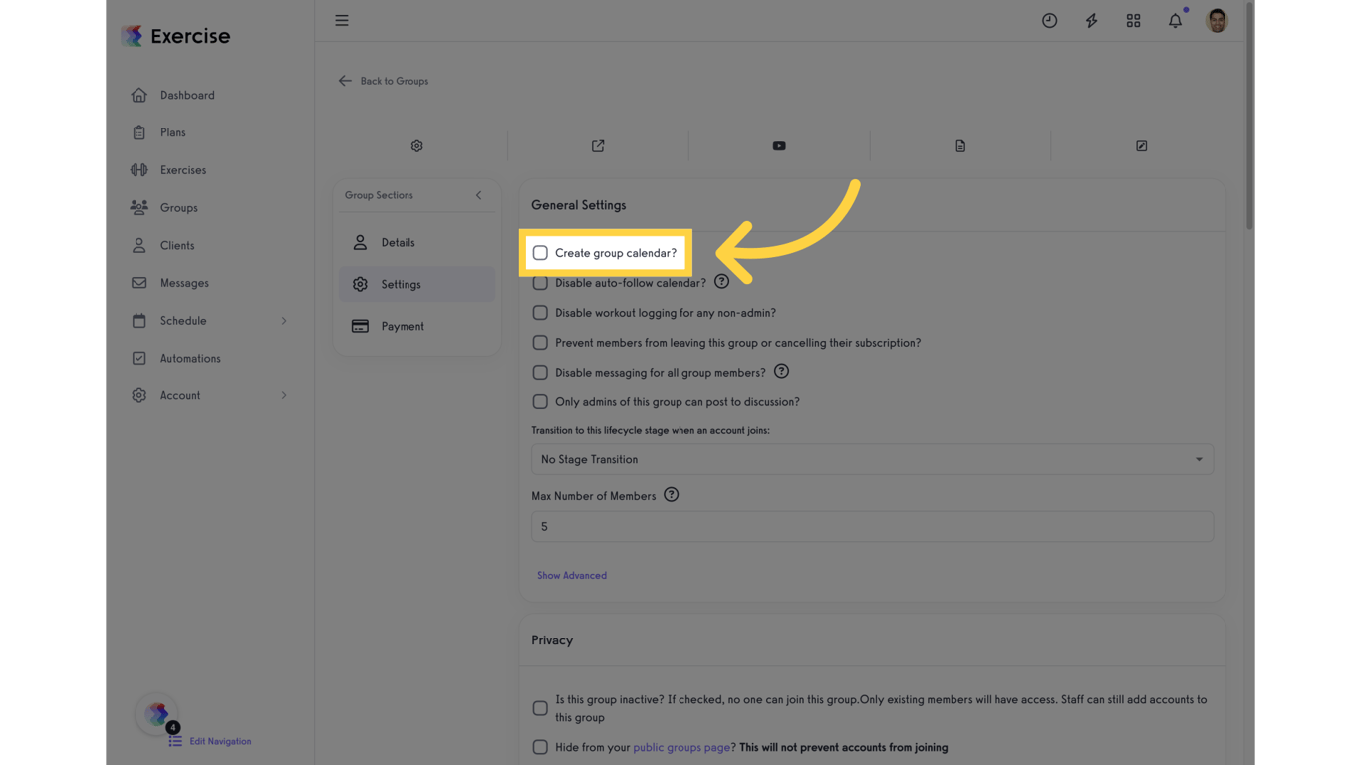This screenshot has width=1361, height=765.
Task: Open the YouTube tab icon above General Settings
Action: (778, 145)
